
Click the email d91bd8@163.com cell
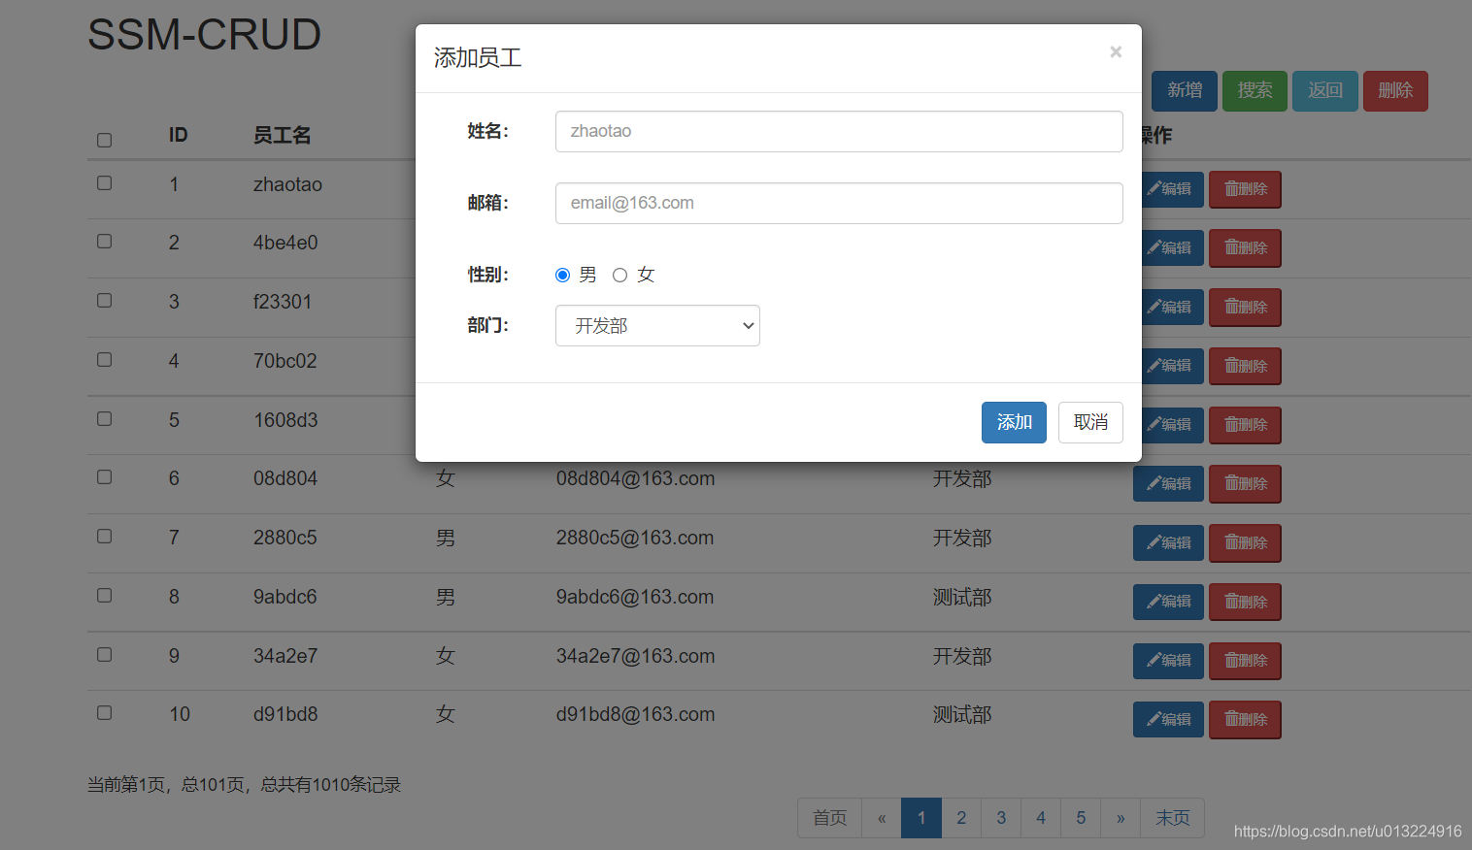pos(635,714)
